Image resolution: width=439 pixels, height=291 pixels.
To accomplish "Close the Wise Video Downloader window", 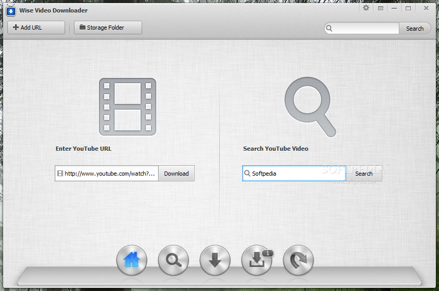I will tap(426, 8).
